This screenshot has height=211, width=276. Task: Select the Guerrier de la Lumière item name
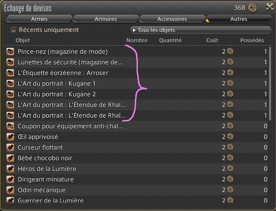click(51, 201)
